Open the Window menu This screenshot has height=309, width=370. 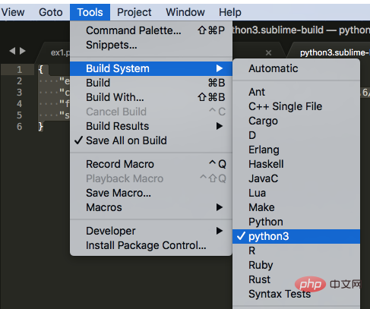185,12
